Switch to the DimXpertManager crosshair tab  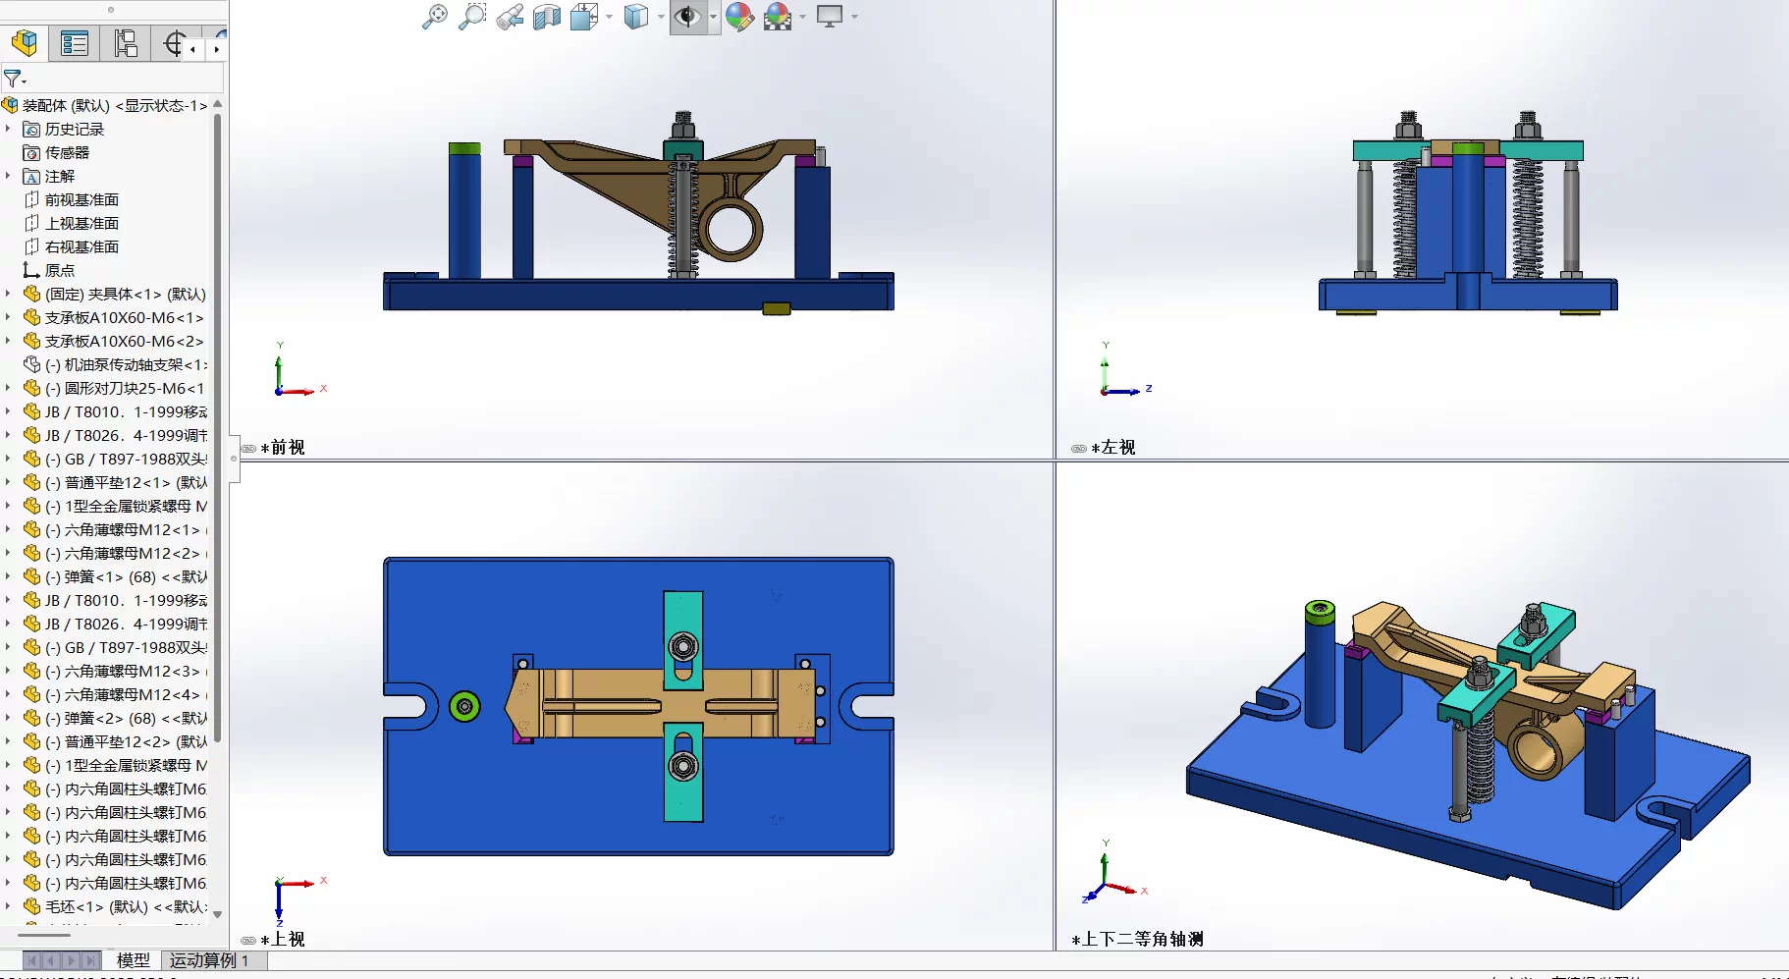pos(174,44)
